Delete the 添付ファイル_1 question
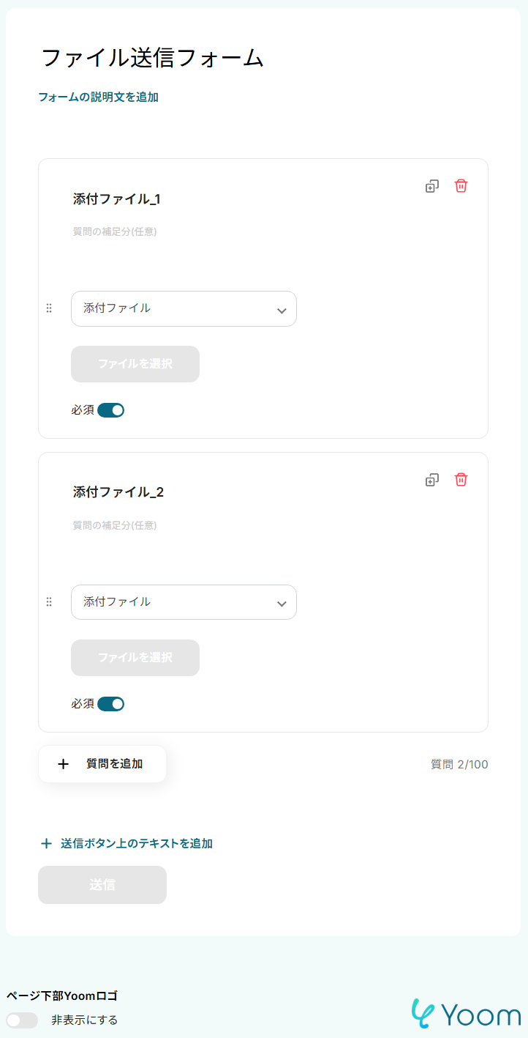The height and width of the screenshot is (1038, 528). (461, 186)
